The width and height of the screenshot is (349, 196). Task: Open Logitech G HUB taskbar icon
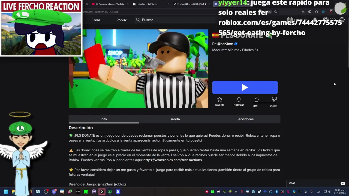[x=102, y=192]
